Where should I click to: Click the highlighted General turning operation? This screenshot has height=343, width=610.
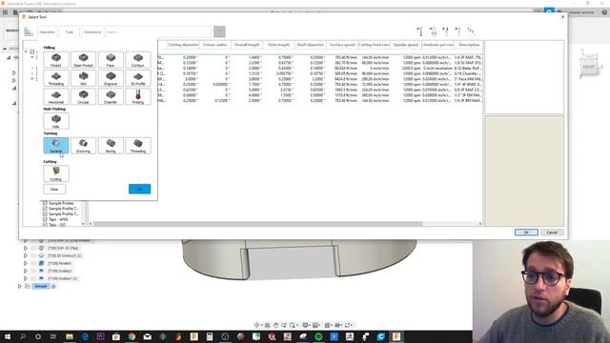coord(56,146)
